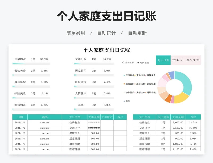Select the 5,000.00 amount in summary table
The image size is (213, 163).
click(x=178, y=122)
